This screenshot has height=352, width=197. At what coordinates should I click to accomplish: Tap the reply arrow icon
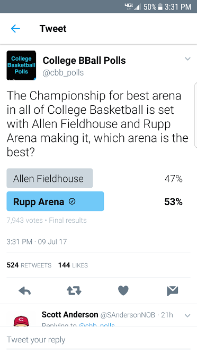coord(24,291)
